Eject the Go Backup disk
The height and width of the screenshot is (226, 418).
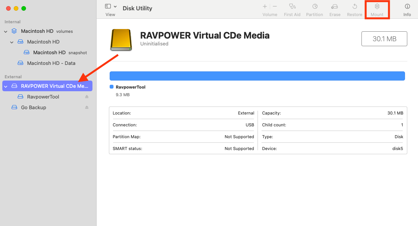pos(87,108)
